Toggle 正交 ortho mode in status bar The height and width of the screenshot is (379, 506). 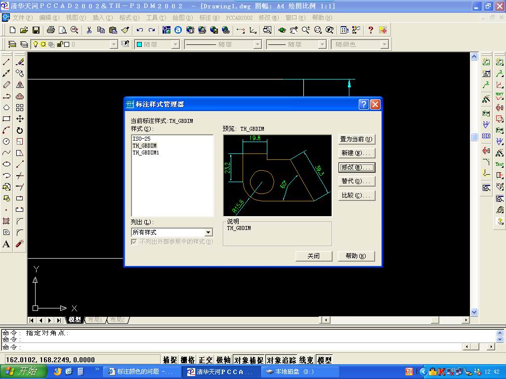tap(206, 360)
